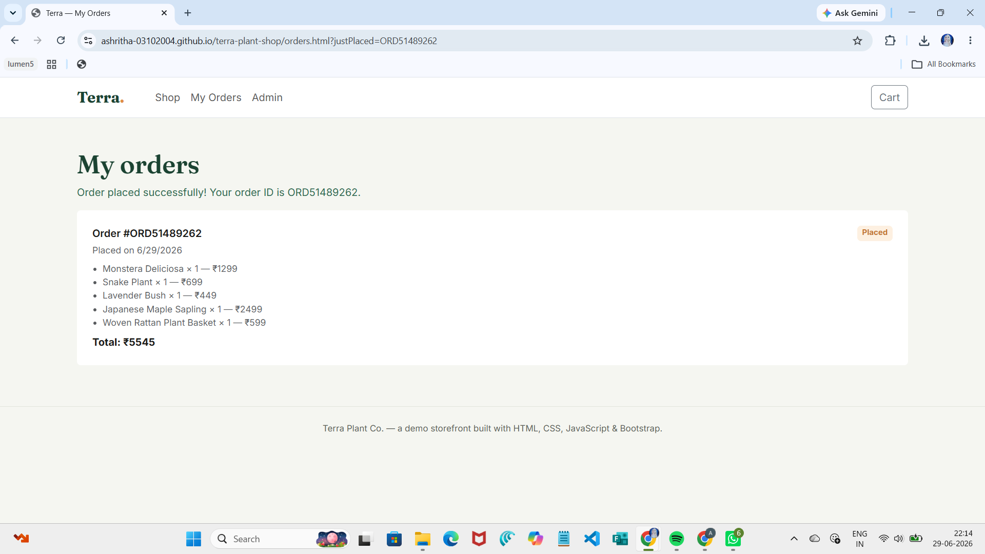Bookmark this page with the star

(857, 41)
